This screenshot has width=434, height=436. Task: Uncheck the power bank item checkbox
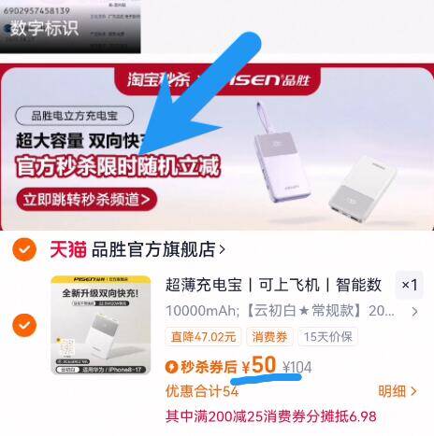[x=24, y=325]
